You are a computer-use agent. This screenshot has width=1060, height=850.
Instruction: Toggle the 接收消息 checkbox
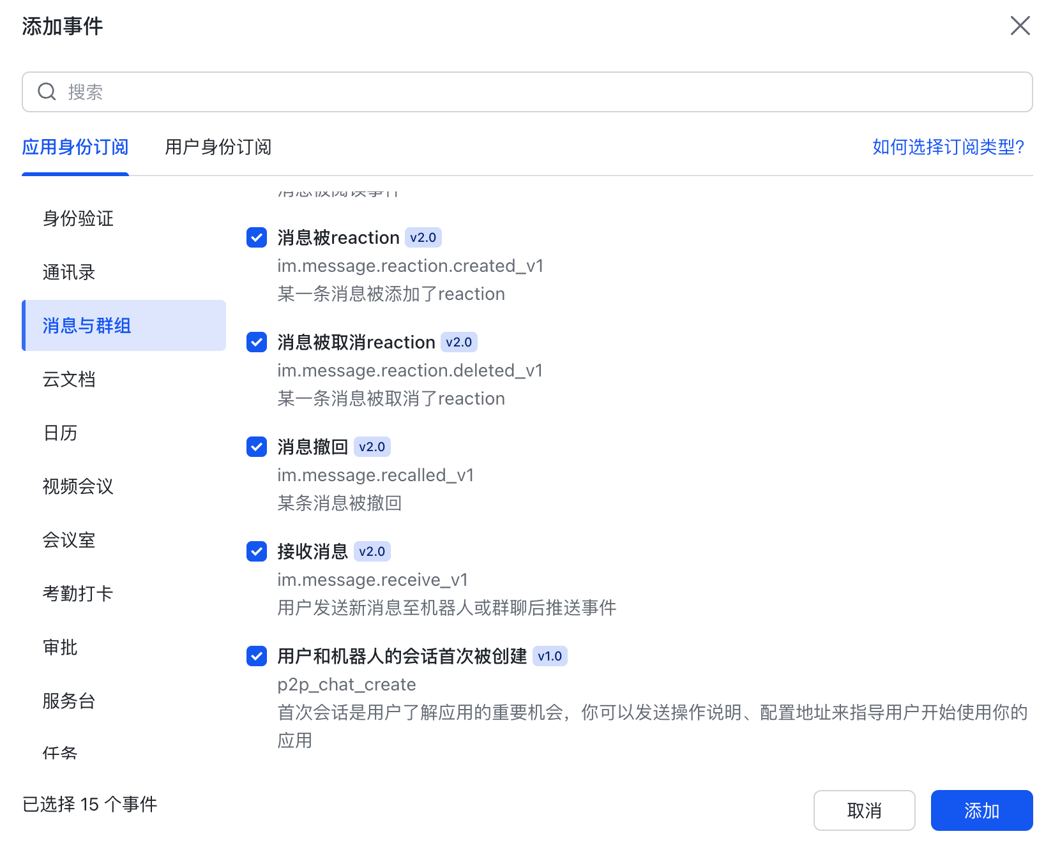click(257, 552)
